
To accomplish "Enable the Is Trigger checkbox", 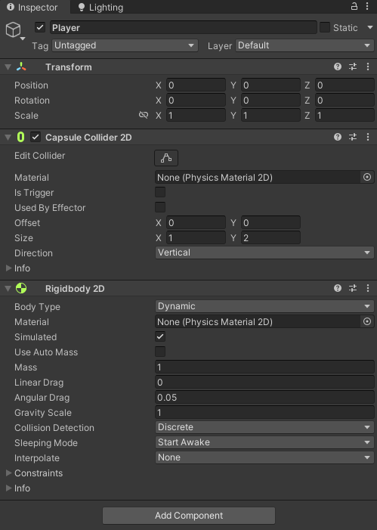I will click(160, 192).
